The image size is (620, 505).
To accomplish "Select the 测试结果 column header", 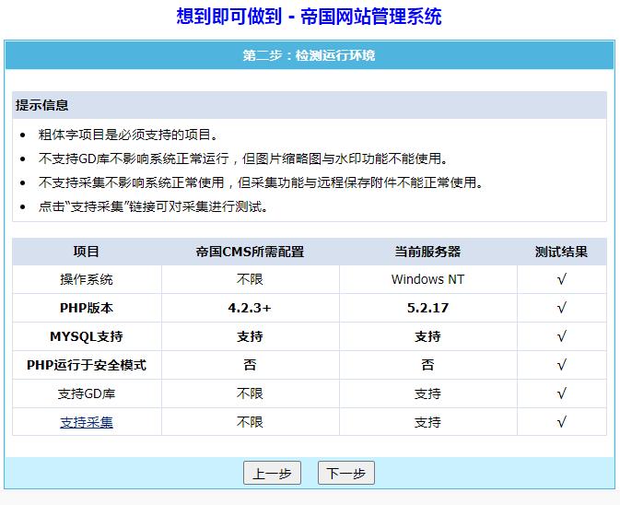I will (561, 252).
